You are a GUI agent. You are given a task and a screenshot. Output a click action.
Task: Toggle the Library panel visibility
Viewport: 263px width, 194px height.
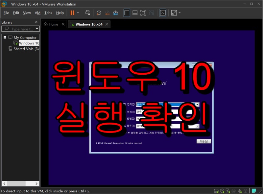click(127, 12)
